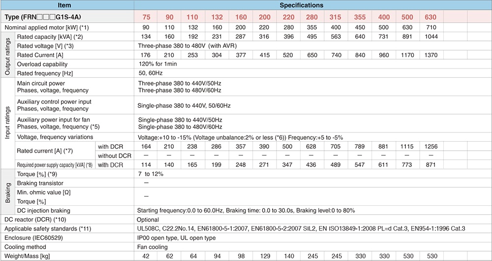
Task: Click the '7 to 12%' torque value
Action: (151, 174)
